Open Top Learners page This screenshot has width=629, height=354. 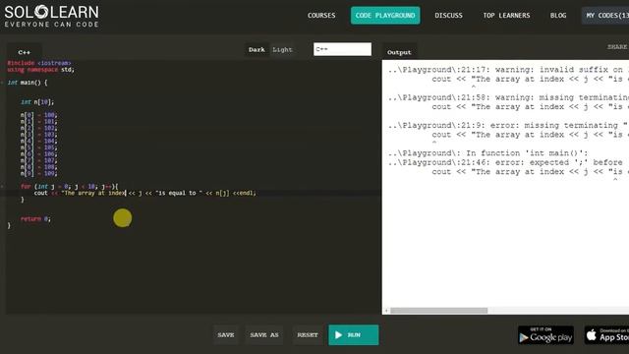tap(506, 16)
